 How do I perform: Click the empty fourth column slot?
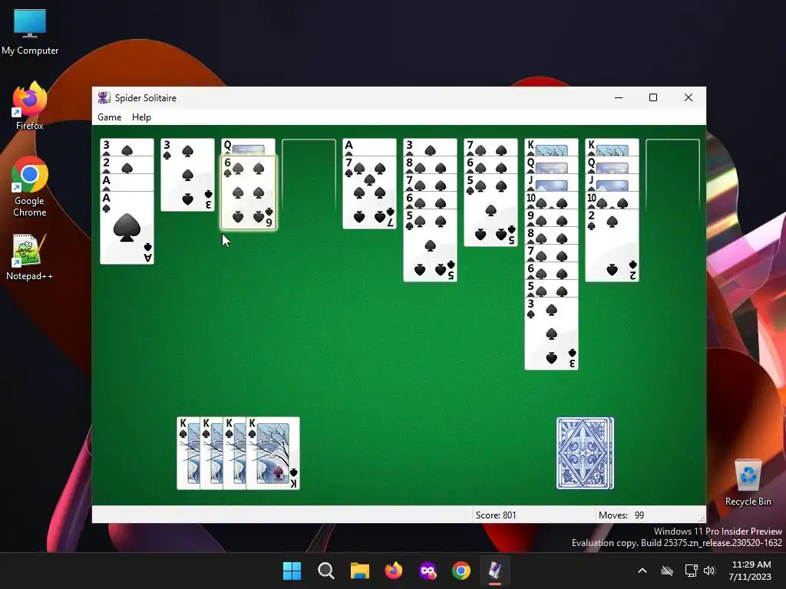309,176
